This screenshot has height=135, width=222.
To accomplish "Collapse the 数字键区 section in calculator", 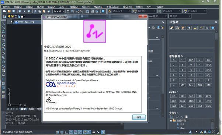I will (x=176, y=56).
